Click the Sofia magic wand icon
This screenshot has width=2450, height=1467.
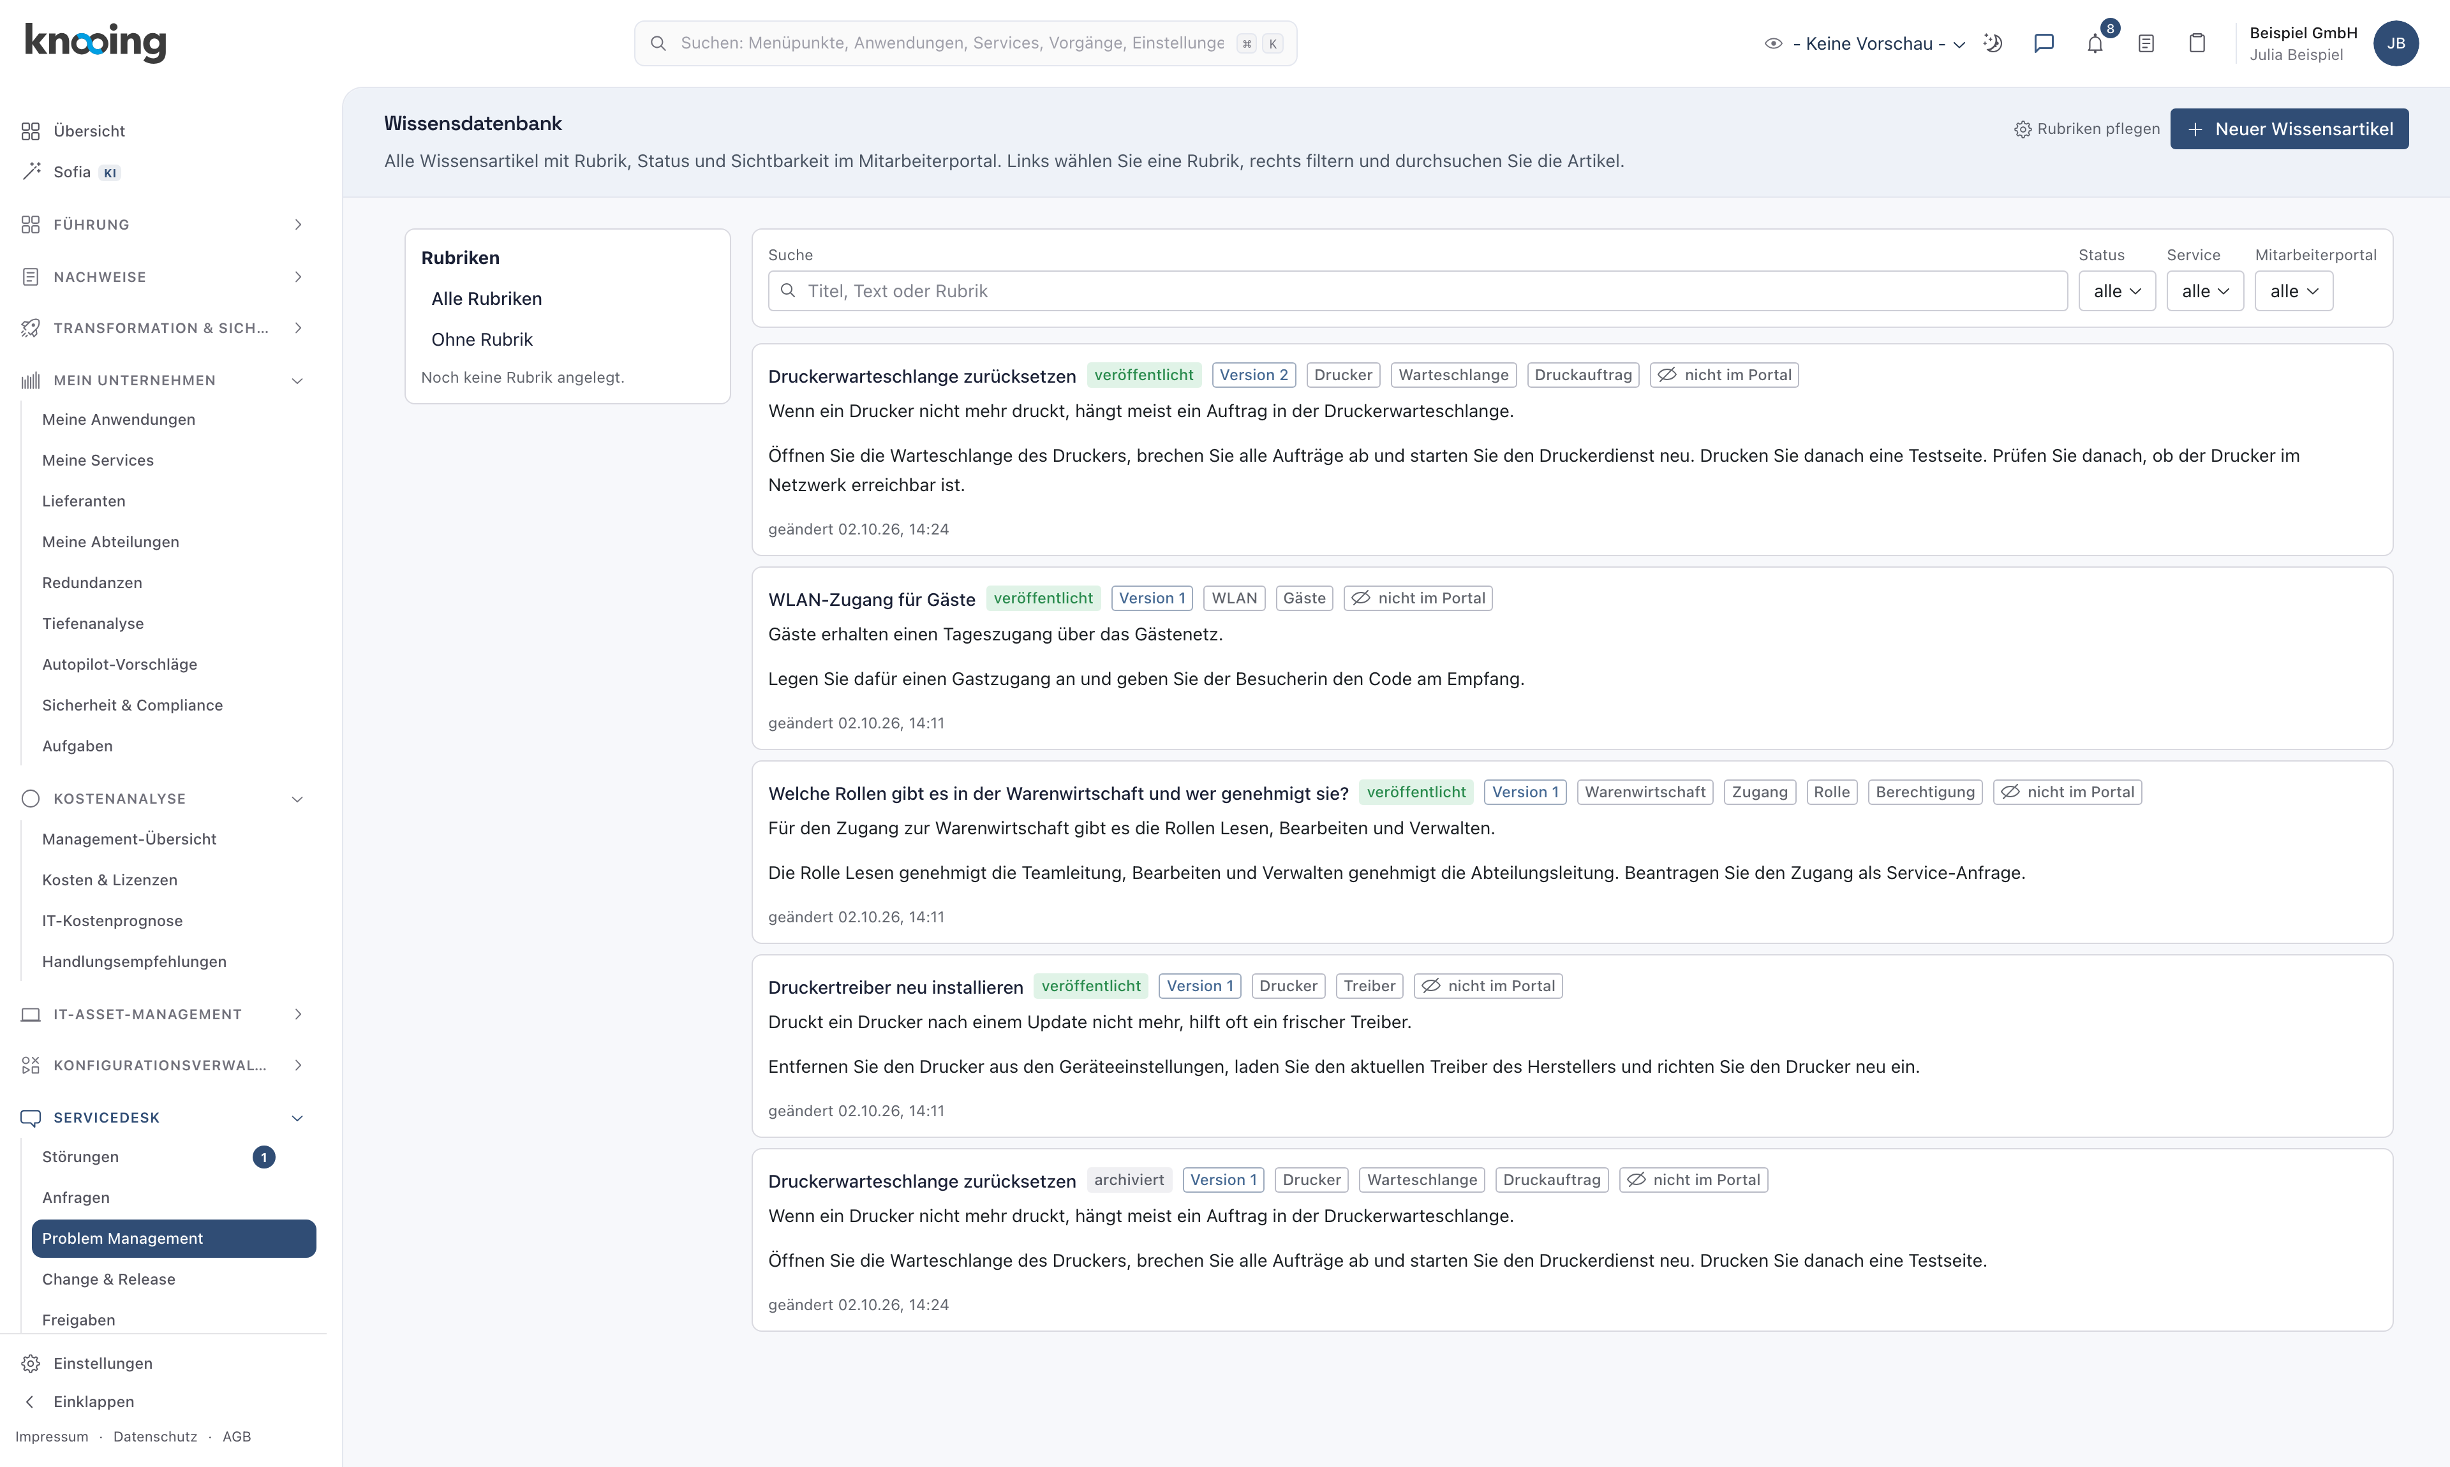31,171
